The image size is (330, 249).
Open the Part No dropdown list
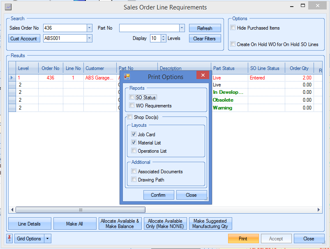pos(182,28)
